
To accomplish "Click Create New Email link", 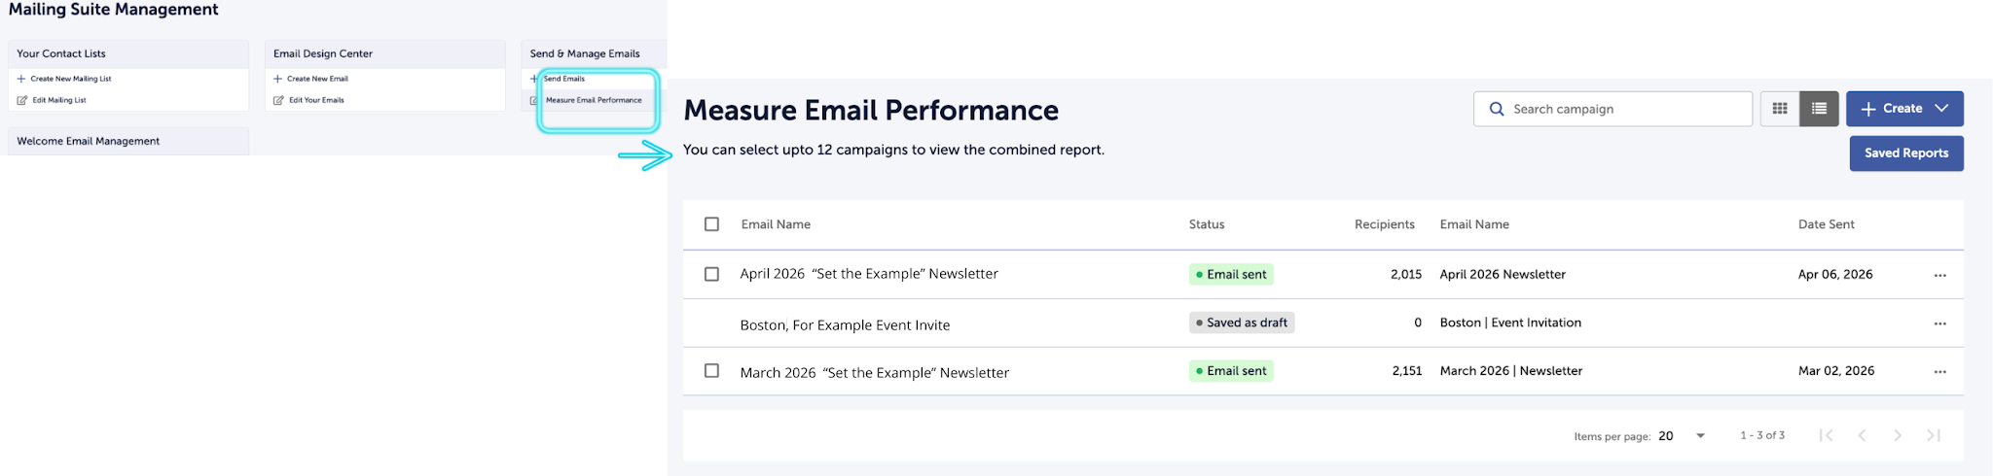I will tap(317, 79).
